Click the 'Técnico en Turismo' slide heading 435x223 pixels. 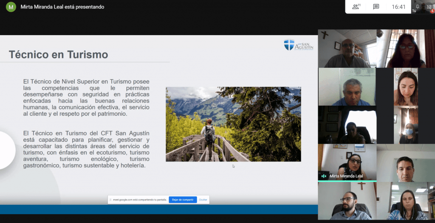tap(59, 55)
